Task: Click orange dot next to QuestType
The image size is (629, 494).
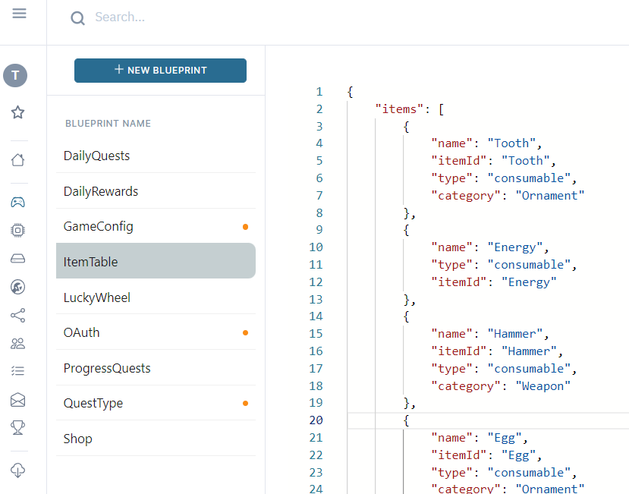Action: pos(246,403)
